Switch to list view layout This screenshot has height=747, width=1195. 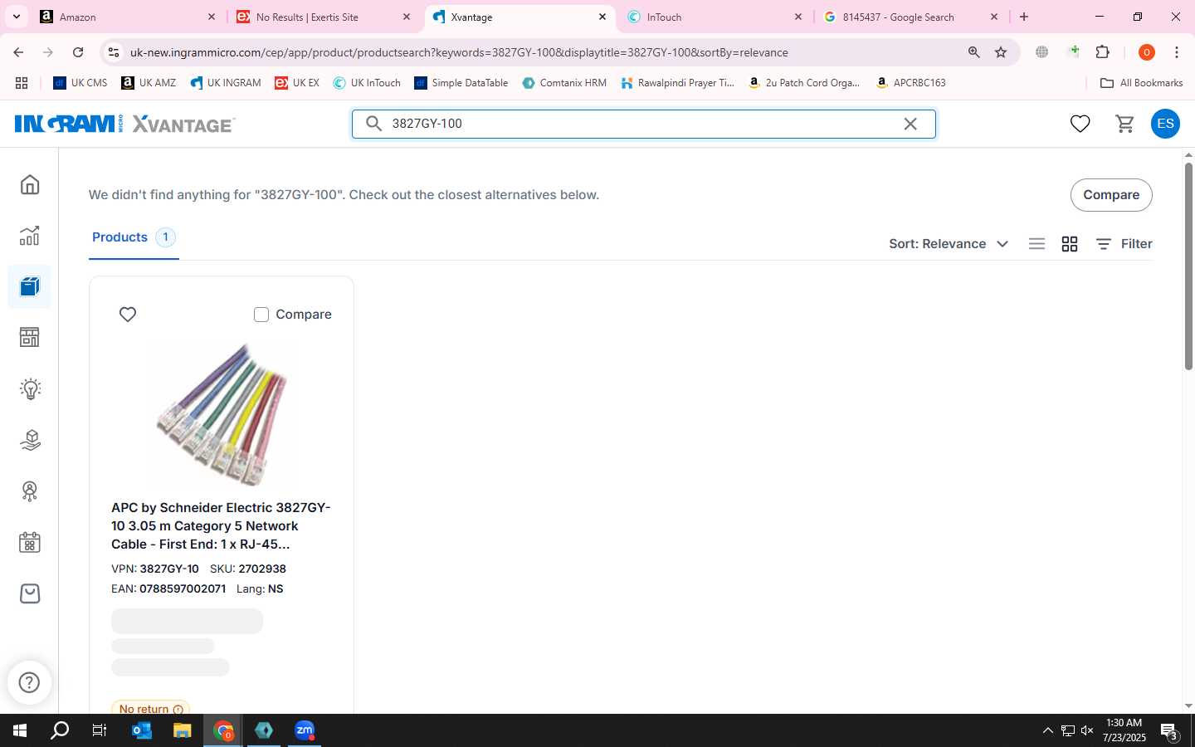tap(1036, 244)
